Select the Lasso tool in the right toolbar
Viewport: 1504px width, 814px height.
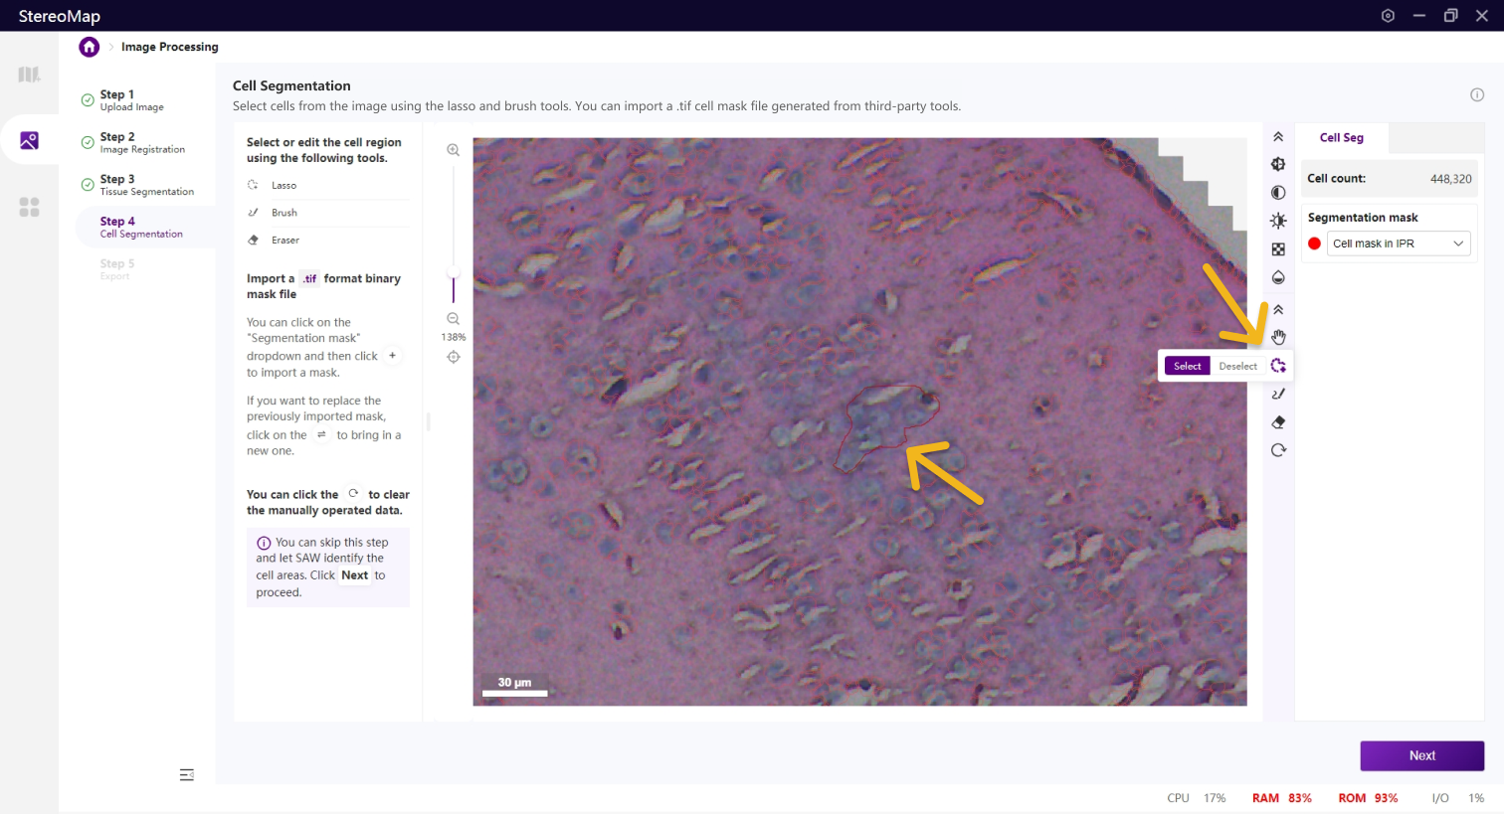[1278, 366]
